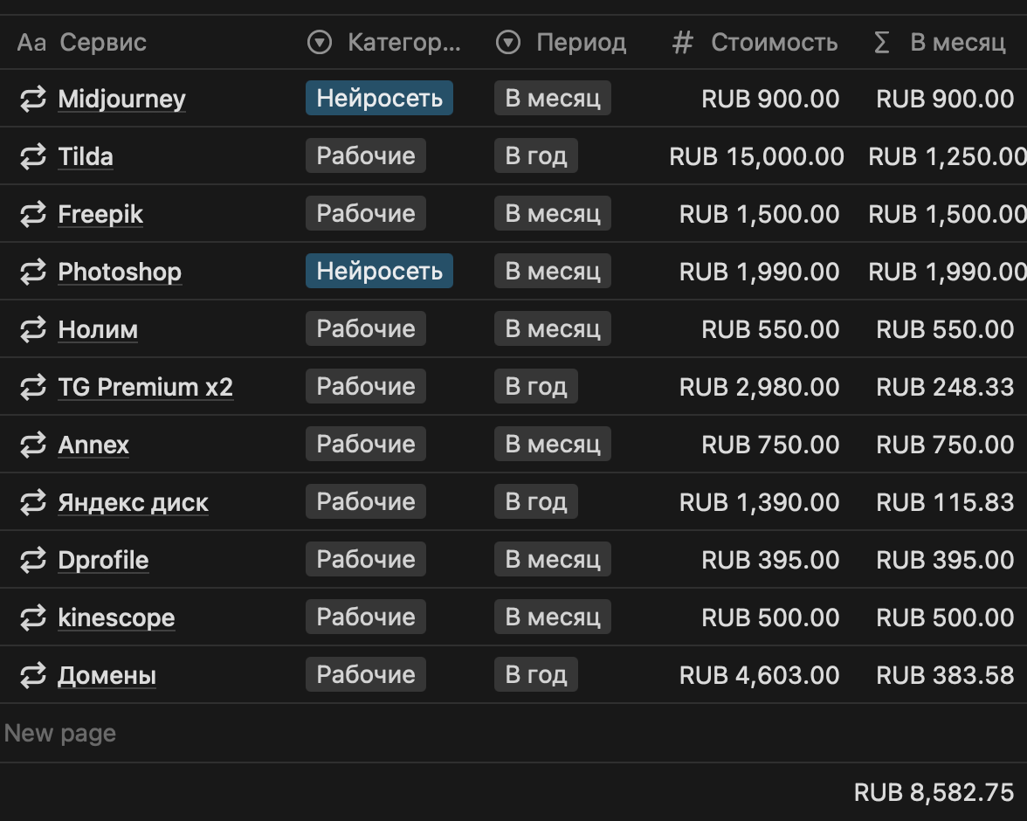Change Домены's В год period tag
The width and height of the screenshot is (1027, 821).
536,675
